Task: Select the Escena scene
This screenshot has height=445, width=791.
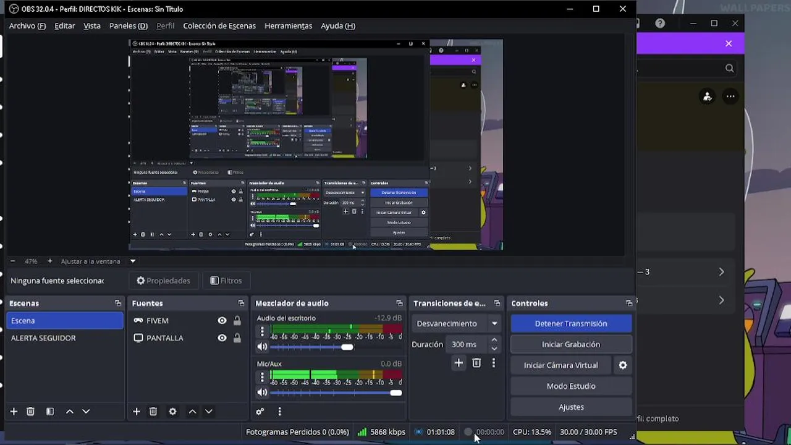Action: tap(65, 321)
